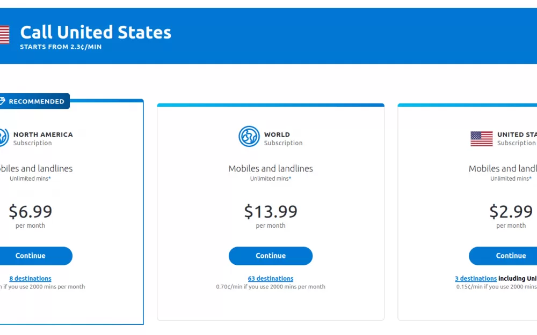The width and height of the screenshot is (537, 335).
Task: Click the US flag in the blue header
Action: pos(4,35)
